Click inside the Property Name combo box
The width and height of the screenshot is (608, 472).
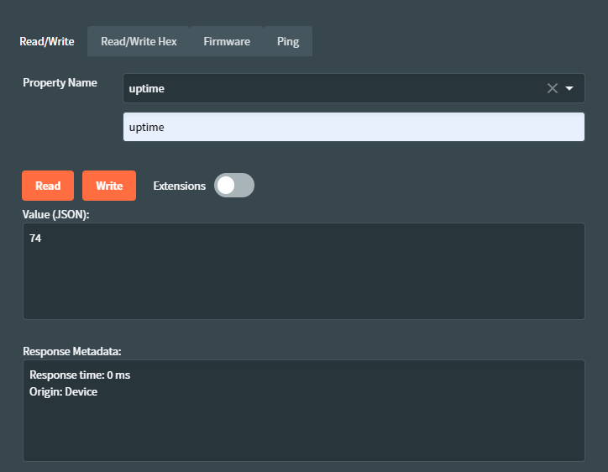328,88
